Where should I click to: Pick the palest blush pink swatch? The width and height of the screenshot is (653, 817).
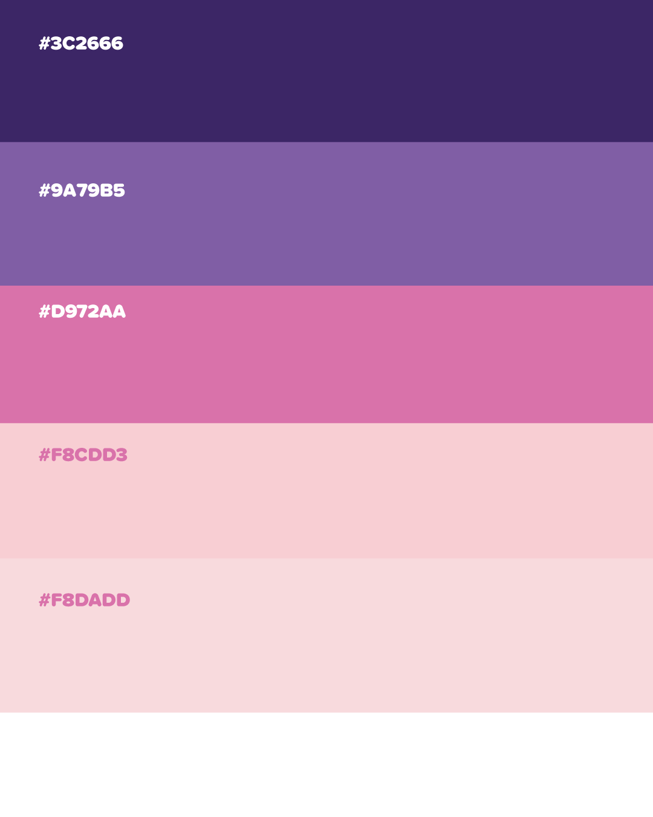click(x=326, y=635)
